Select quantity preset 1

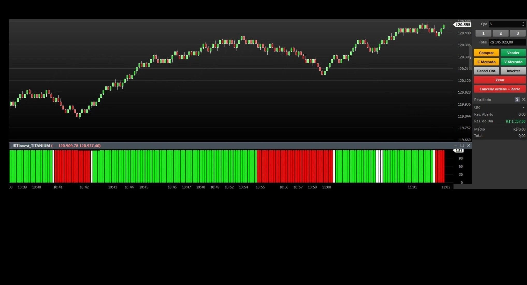[x=483, y=33]
